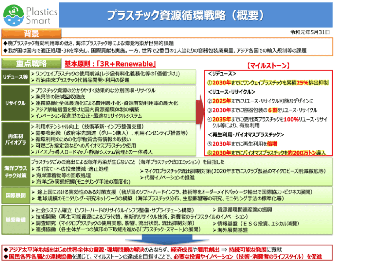Viewport: 380px width, 263px height.
Task: Click the 令和元年5月31日 date text
Action: click(310, 32)
